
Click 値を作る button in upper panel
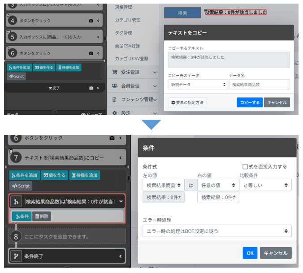(44, 67)
